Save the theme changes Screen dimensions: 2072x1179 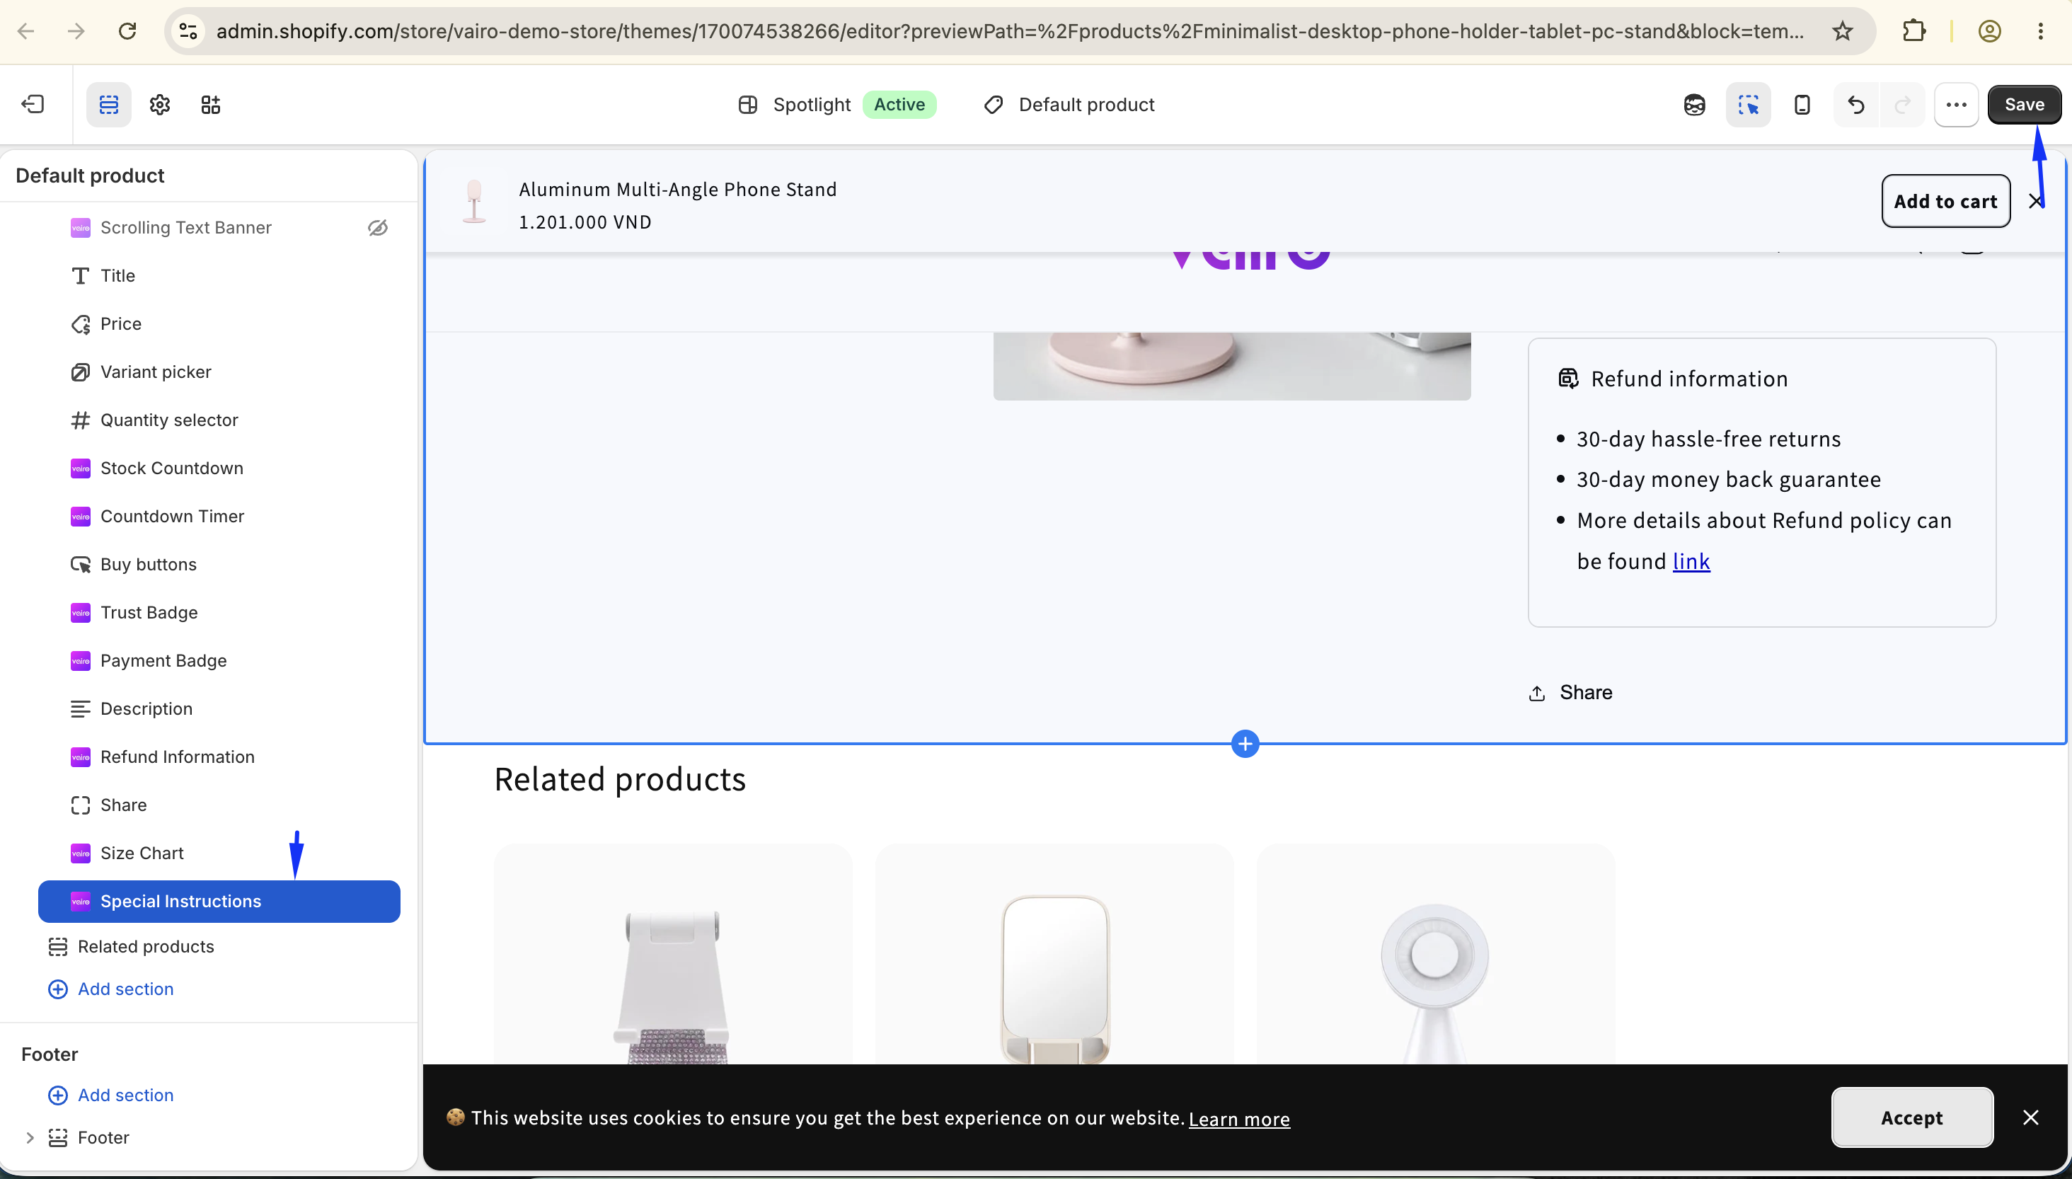pos(2024,105)
